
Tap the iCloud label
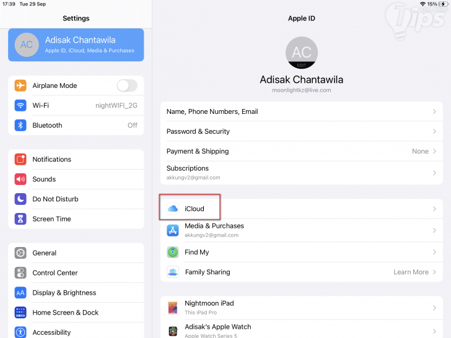pyautogui.click(x=195, y=209)
